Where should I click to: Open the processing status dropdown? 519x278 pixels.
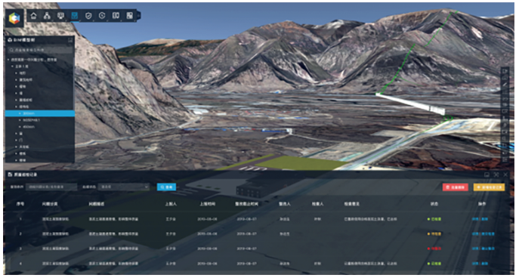(x=124, y=187)
